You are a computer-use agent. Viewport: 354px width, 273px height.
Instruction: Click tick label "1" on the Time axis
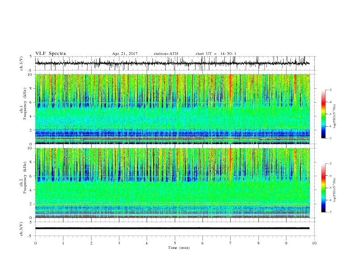[x=63, y=243]
